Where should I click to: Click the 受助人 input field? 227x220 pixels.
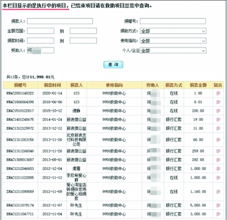click(41, 50)
